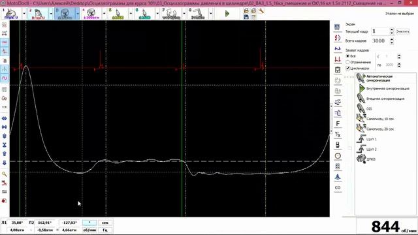Click the 'Очистить' button
This screenshot has height=235, width=418.
click(x=402, y=31)
